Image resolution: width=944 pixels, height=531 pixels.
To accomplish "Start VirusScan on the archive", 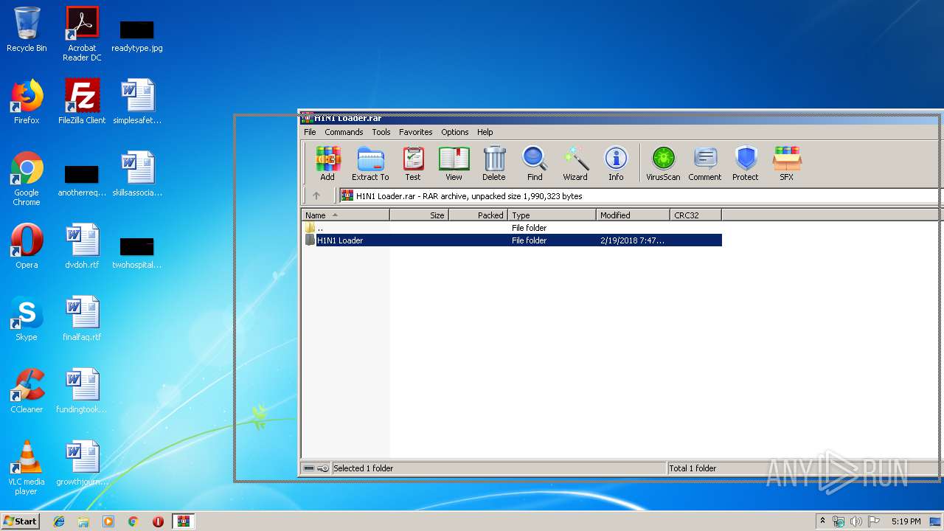I will point(663,163).
